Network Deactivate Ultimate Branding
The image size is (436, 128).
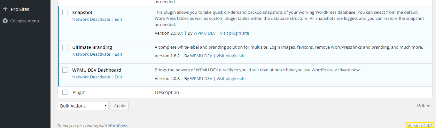[x=91, y=54]
